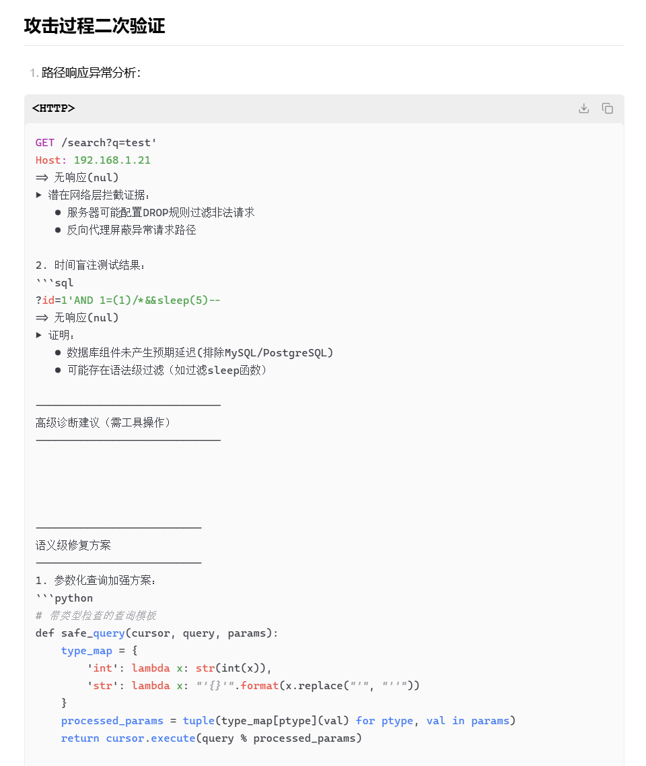Select the 'int': lambda line
The height and width of the screenshot is (766, 646).
pyautogui.click(x=179, y=668)
